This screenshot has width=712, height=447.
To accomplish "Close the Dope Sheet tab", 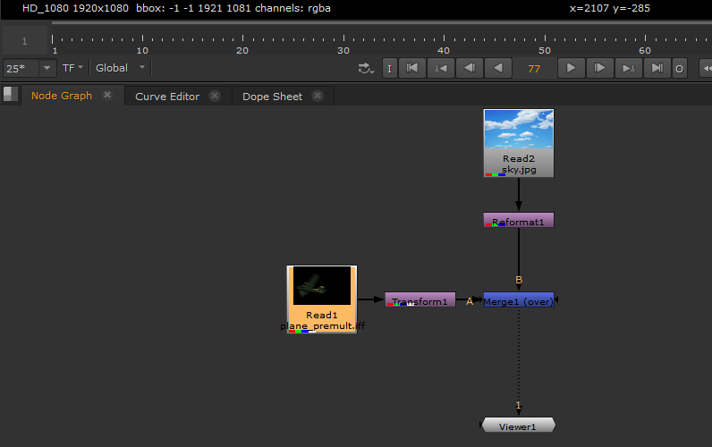I will pos(318,96).
